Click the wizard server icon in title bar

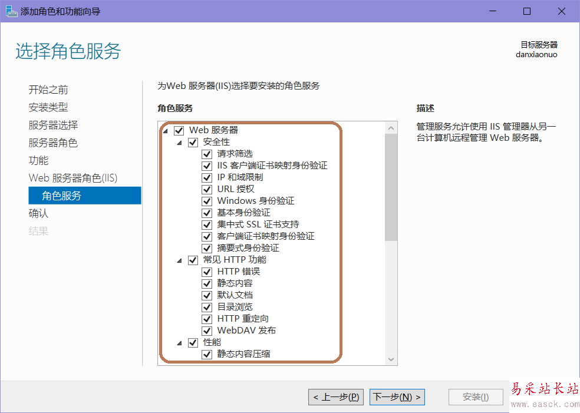pyautogui.click(x=11, y=11)
